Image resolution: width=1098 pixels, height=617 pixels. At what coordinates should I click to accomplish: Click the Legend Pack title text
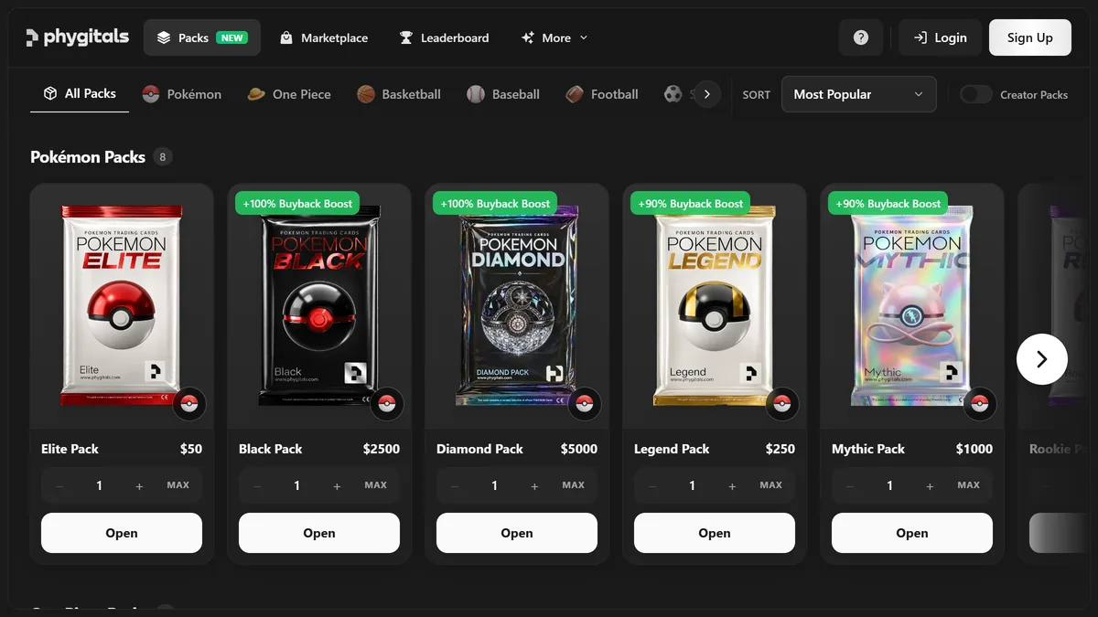pyautogui.click(x=672, y=449)
